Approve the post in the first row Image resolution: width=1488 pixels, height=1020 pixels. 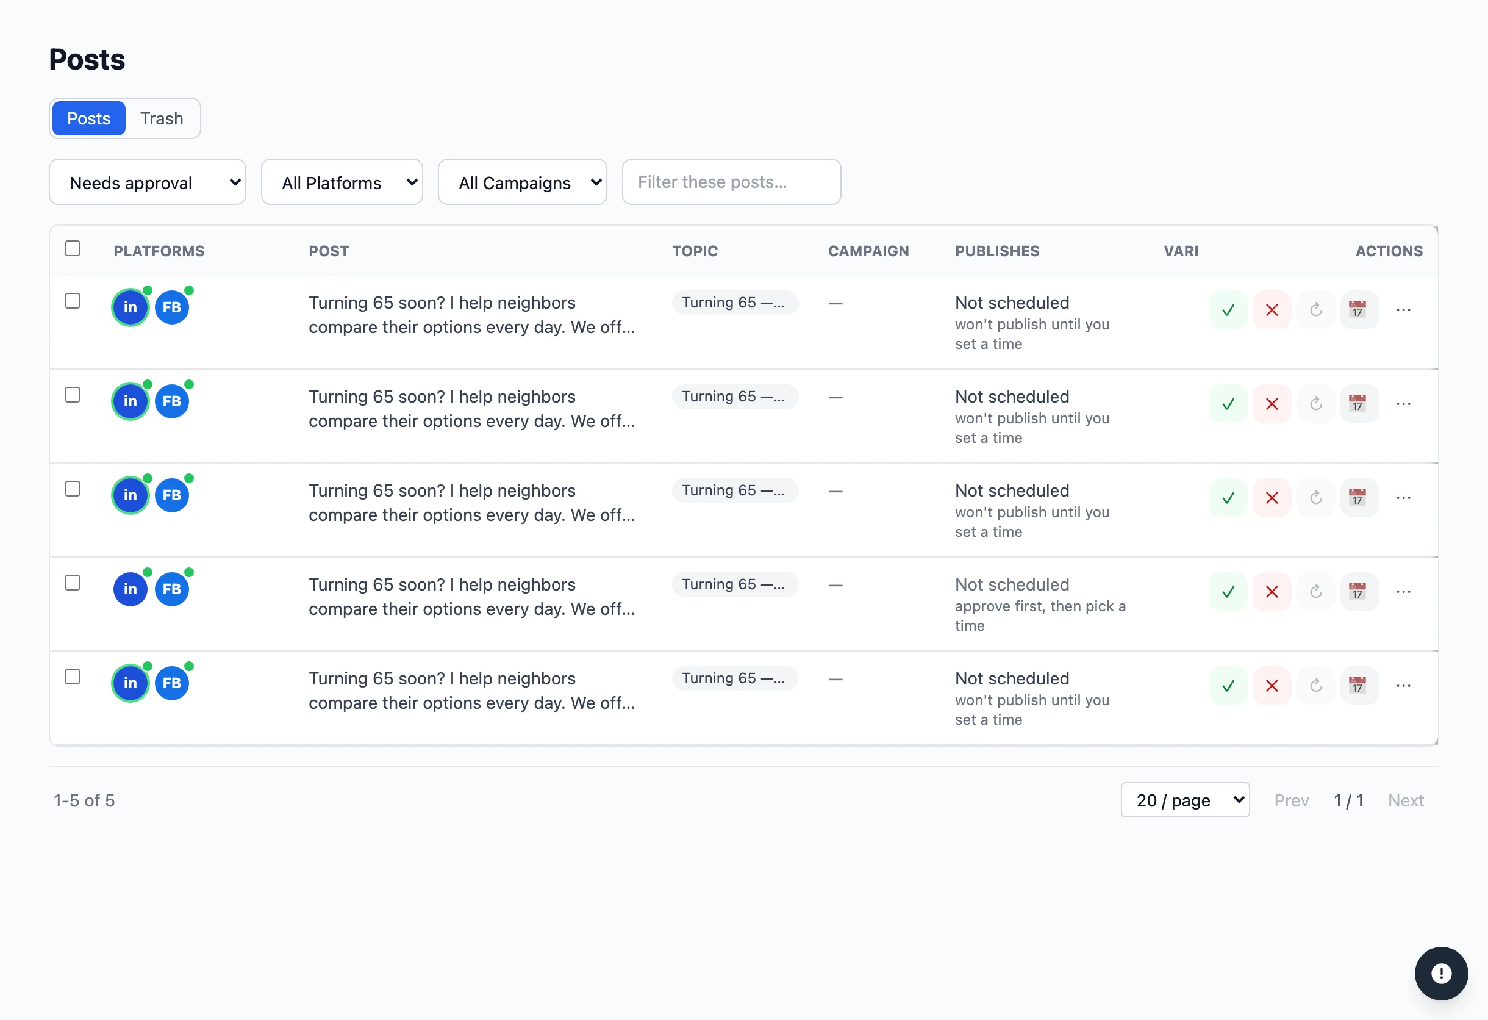pyautogui.click(x=1228, y=310)
